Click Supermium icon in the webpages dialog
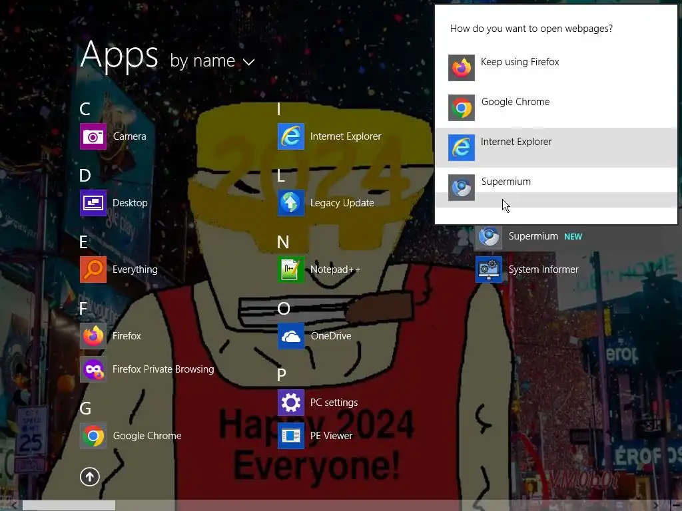 click(462, 188)
